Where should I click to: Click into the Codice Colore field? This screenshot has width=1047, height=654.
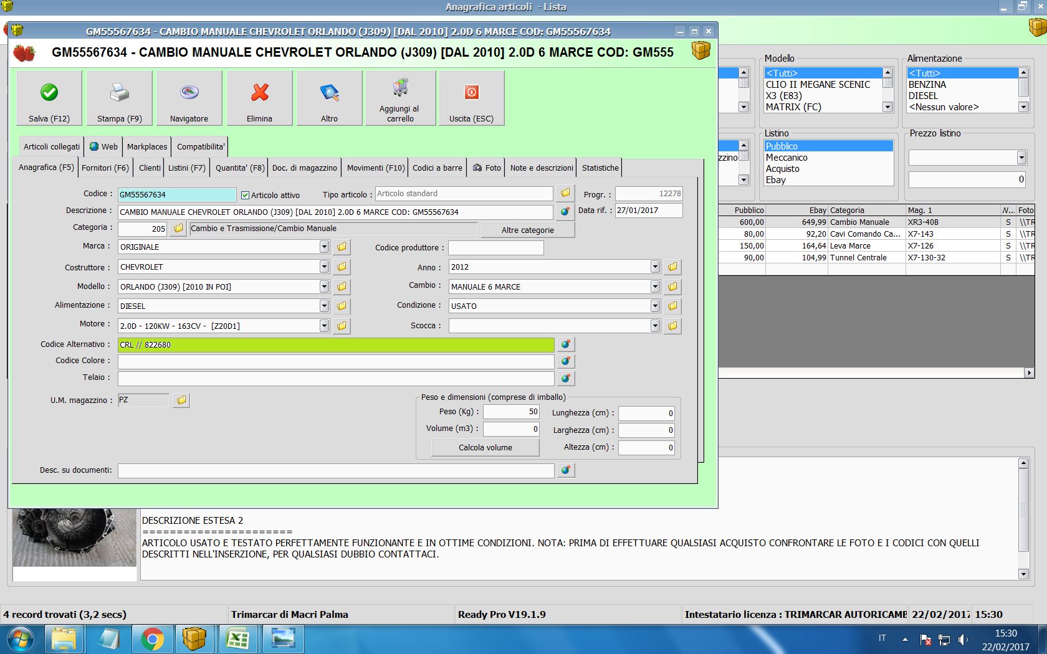click(x=336, y=361)
